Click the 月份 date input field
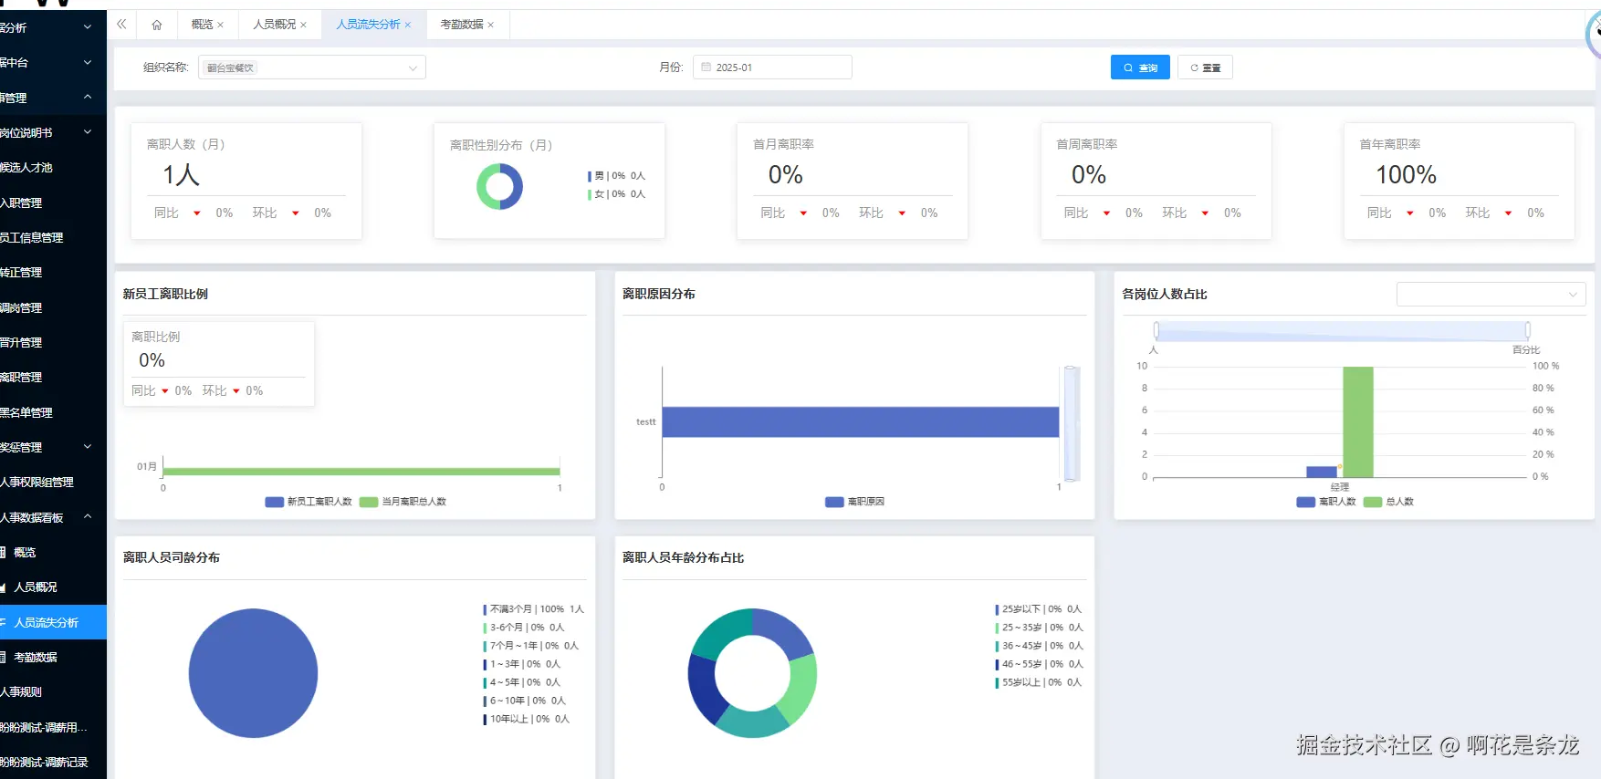This screenshot has width=1601, height=779. (772, 68)
